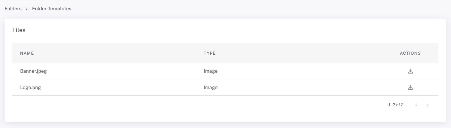The width and height of the screenshot is (451, 128).
Task: Open the Folder Templates breadcrumb
Action: coord(52,9)
